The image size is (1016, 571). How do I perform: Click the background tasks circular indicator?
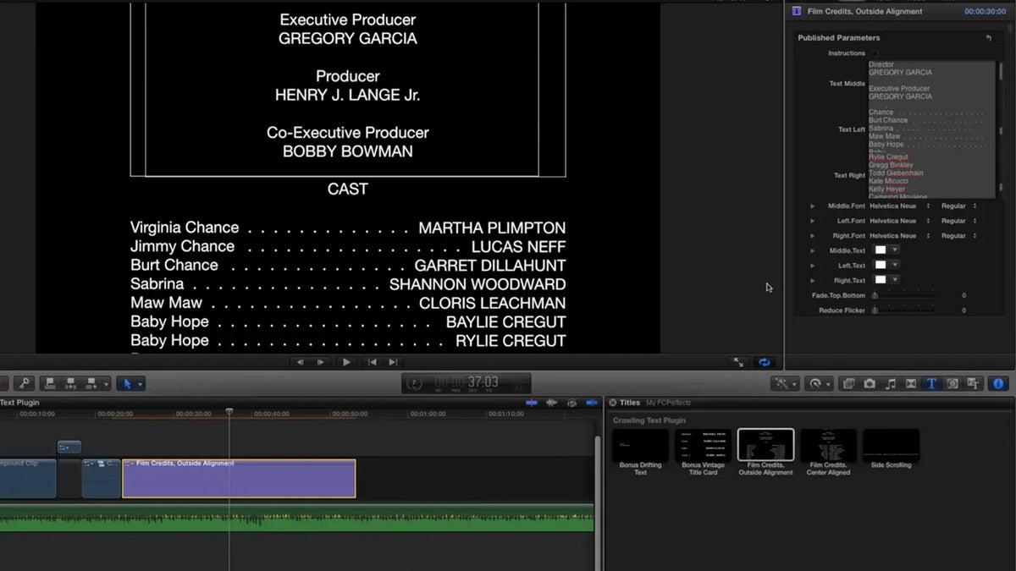pos(415,383)
